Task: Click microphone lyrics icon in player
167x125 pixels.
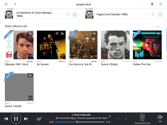Action: [126, 119]
